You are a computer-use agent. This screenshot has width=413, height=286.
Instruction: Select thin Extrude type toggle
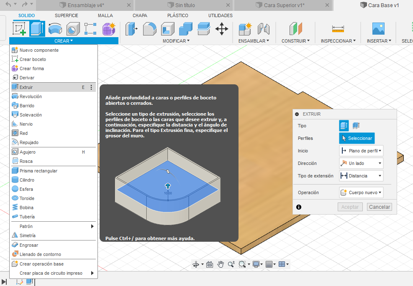356,126
